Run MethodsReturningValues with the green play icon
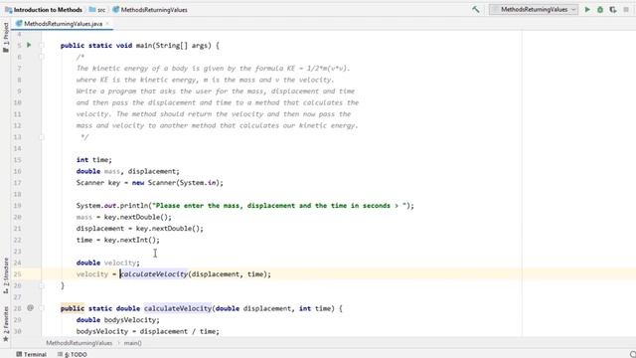This screenshot has width=636, height=358. 587,9
